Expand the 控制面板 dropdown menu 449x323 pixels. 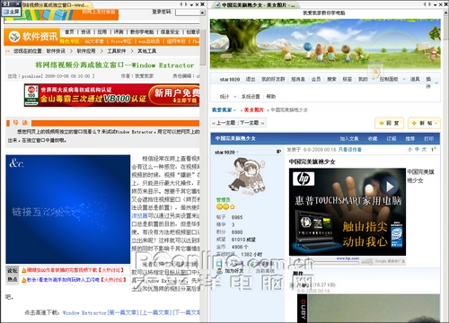point(404,79)
